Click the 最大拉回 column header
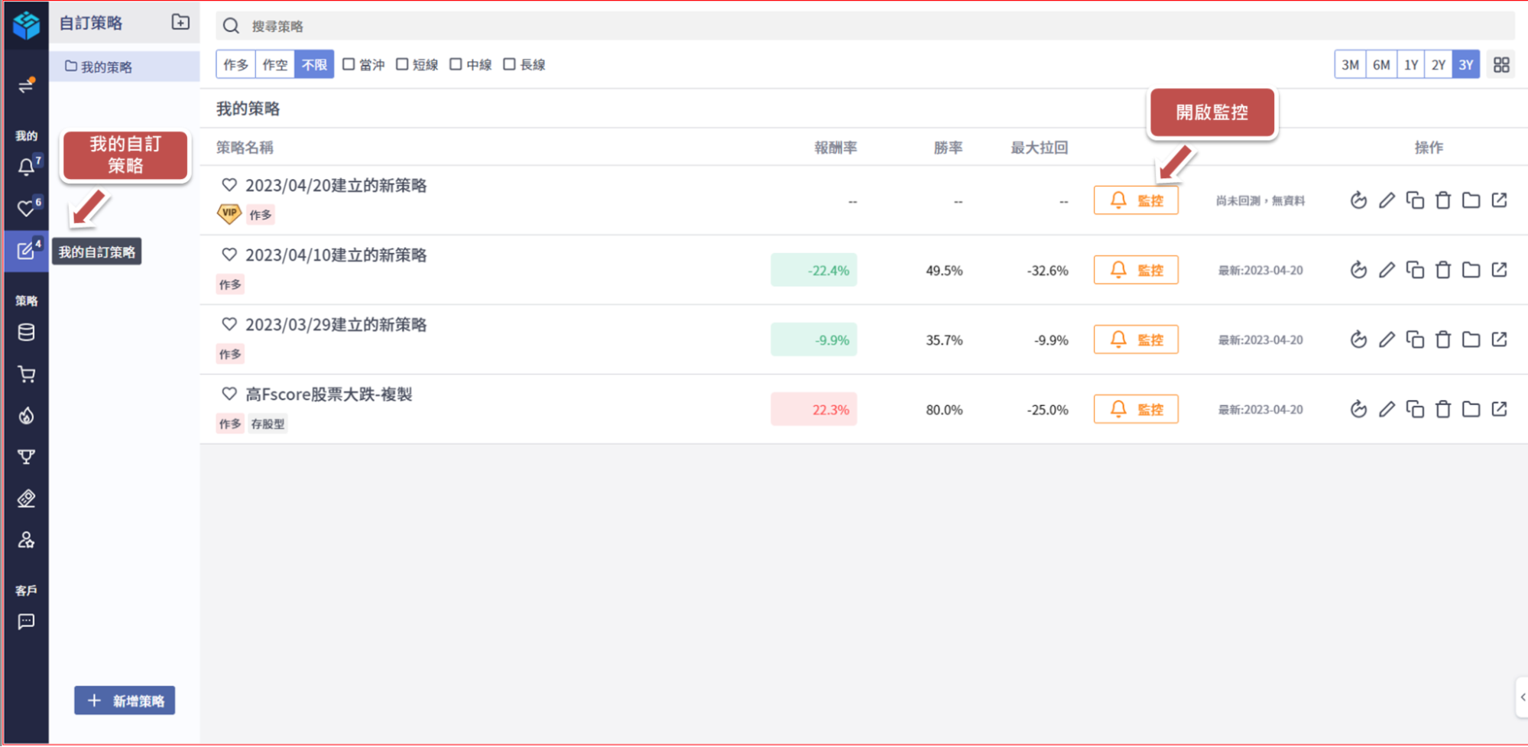 (1039, 148)
